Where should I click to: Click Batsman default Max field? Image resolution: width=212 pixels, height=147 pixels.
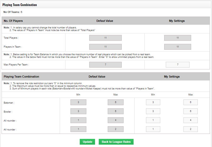click(116, 102)
